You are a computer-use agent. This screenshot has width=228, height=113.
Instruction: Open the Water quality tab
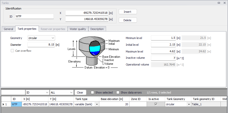pos(78,29)
